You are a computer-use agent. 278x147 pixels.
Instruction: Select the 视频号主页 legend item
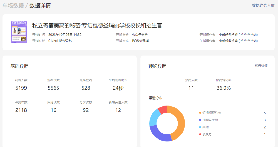(x=208, y=120)
